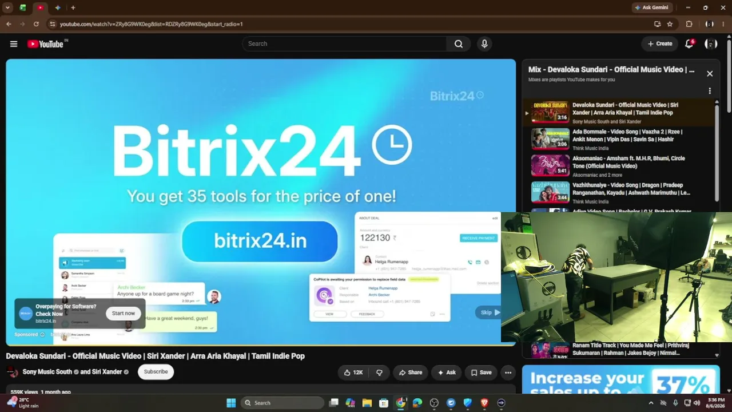
Task: Click the video title Devaloka Sundari text
Action: click(x=156, y=356)
